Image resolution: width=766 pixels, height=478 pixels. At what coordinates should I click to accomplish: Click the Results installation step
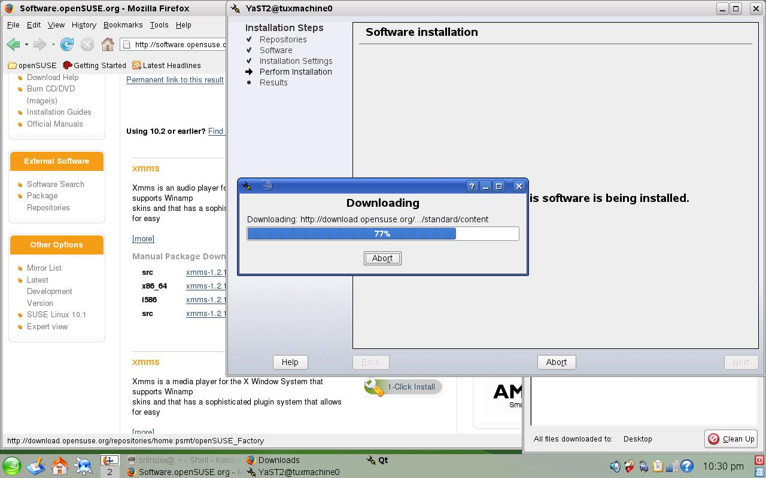(273, 82)
